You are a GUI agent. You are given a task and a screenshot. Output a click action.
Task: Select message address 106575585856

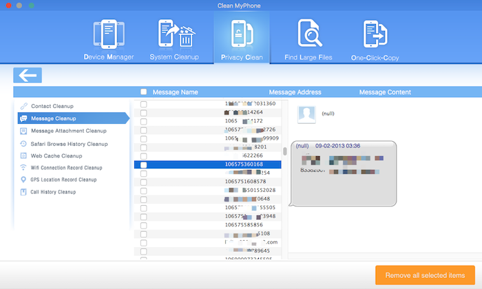(244, 225)
